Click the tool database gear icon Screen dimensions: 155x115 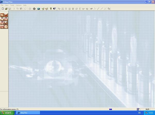(x=34, y=9)
